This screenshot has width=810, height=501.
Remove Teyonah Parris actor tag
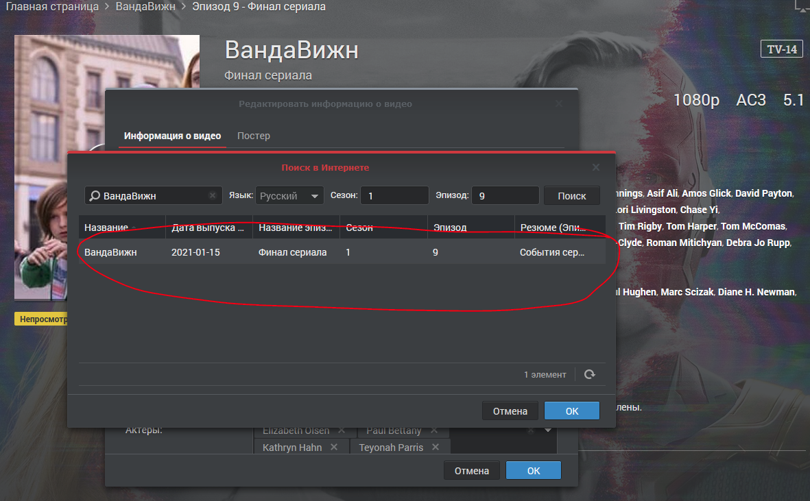click(x=436, y=447)
